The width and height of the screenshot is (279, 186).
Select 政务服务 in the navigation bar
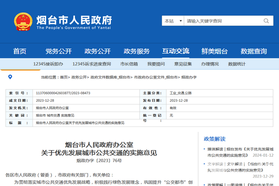pos(137,51)
